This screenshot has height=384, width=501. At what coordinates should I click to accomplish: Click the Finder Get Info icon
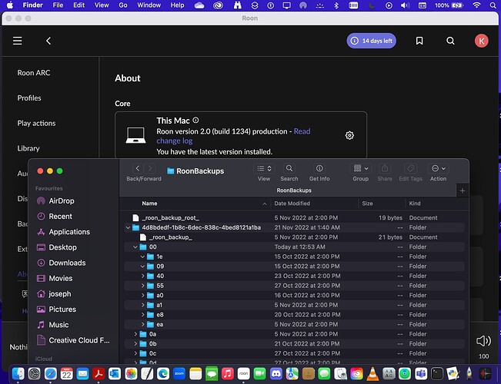click(319, 169)
